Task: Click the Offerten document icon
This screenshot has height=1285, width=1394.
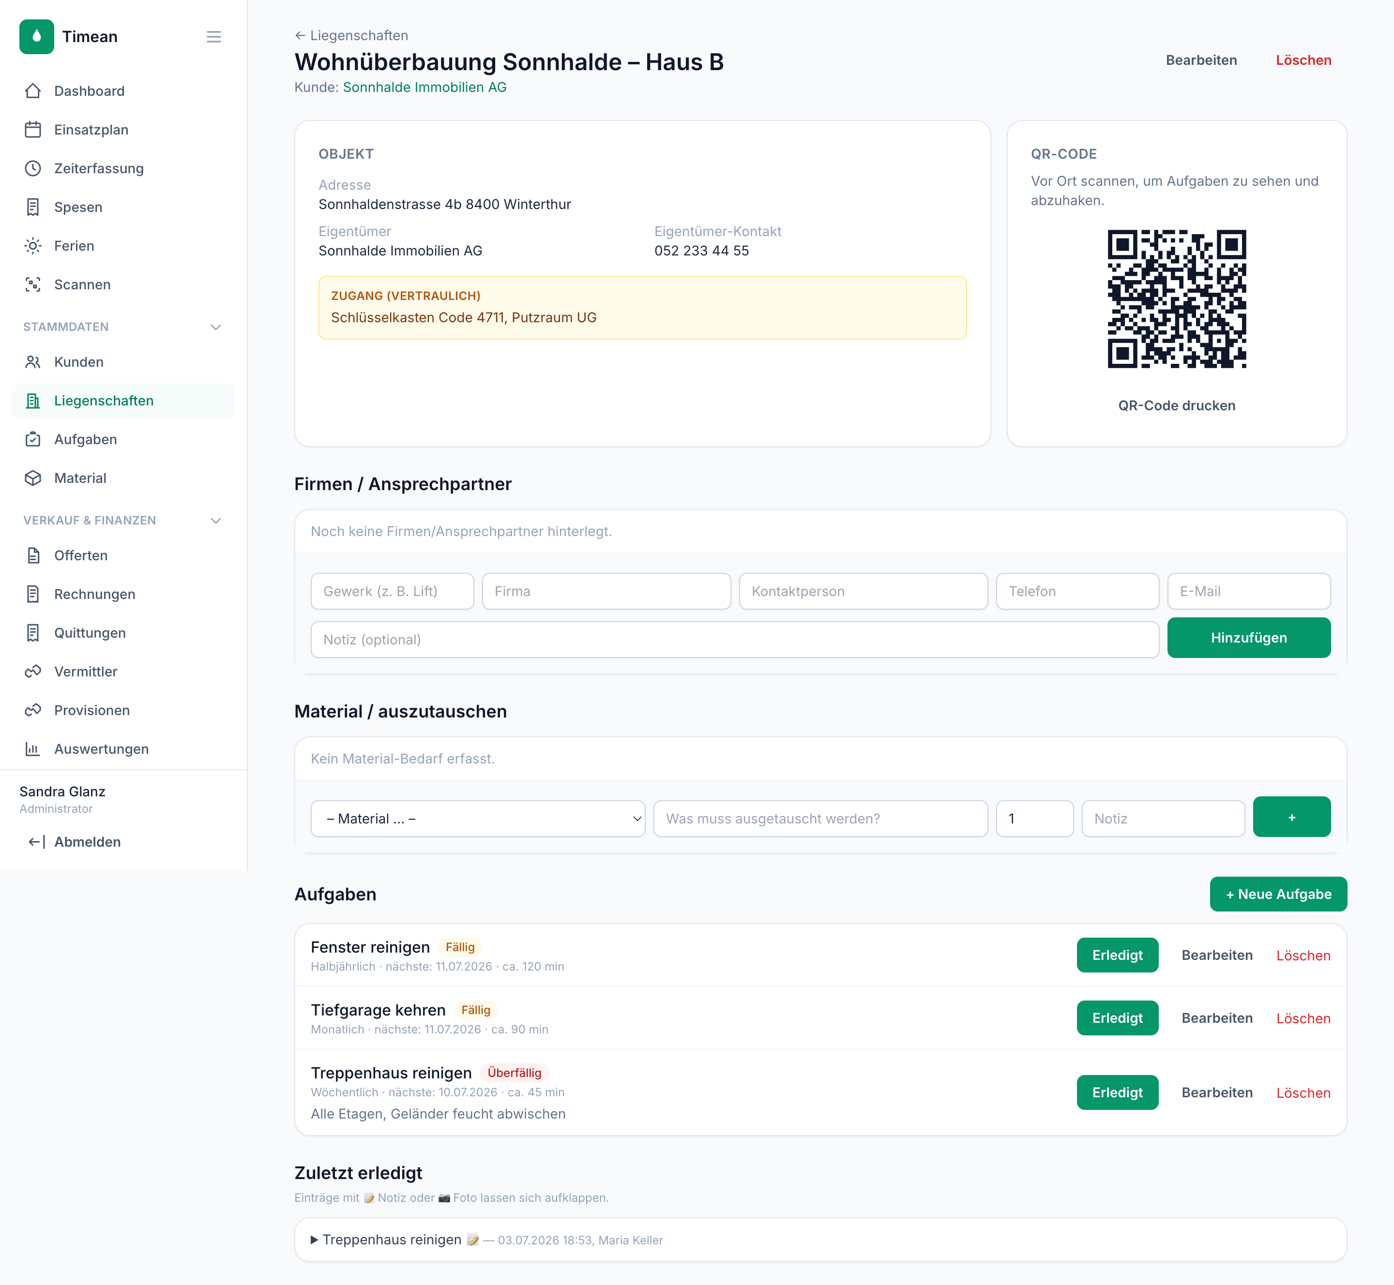Action: pyautogui.click(x=33, y=555)
